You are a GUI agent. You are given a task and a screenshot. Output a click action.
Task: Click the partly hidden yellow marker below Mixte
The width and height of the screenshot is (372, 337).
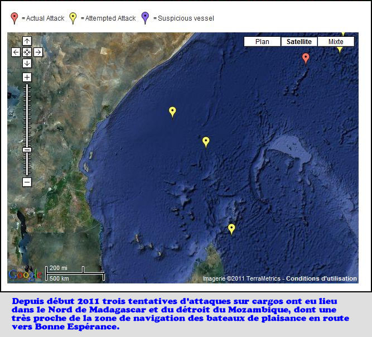point(340,50)
